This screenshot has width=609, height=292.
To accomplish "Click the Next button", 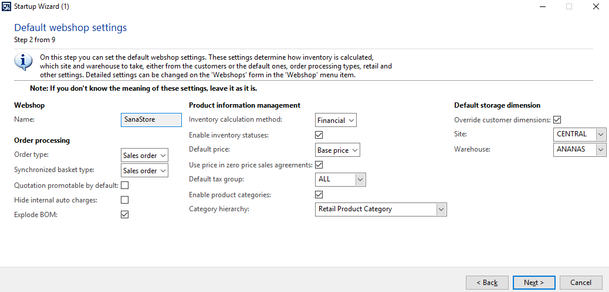I will tap(534, 283).
